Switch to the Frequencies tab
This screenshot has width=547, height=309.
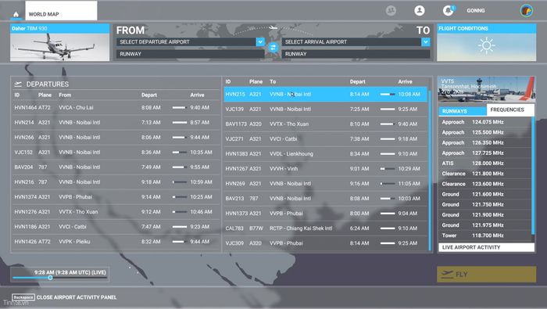click(x=510, y=110)
